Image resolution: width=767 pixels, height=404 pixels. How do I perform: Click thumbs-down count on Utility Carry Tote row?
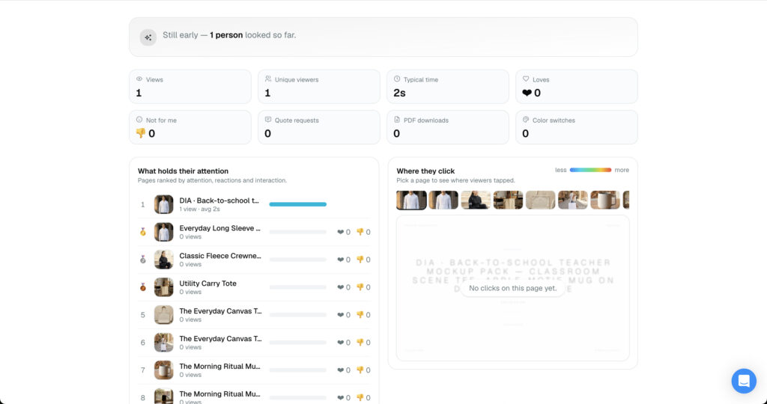tap(363, 287)
